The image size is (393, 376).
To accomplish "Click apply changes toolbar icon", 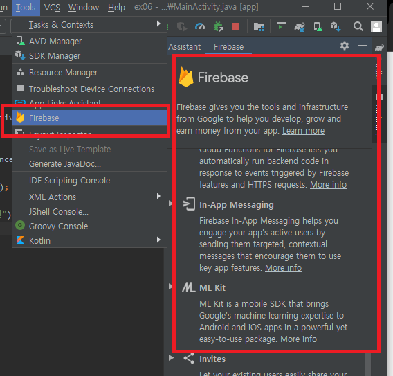I will pos(181,26).
